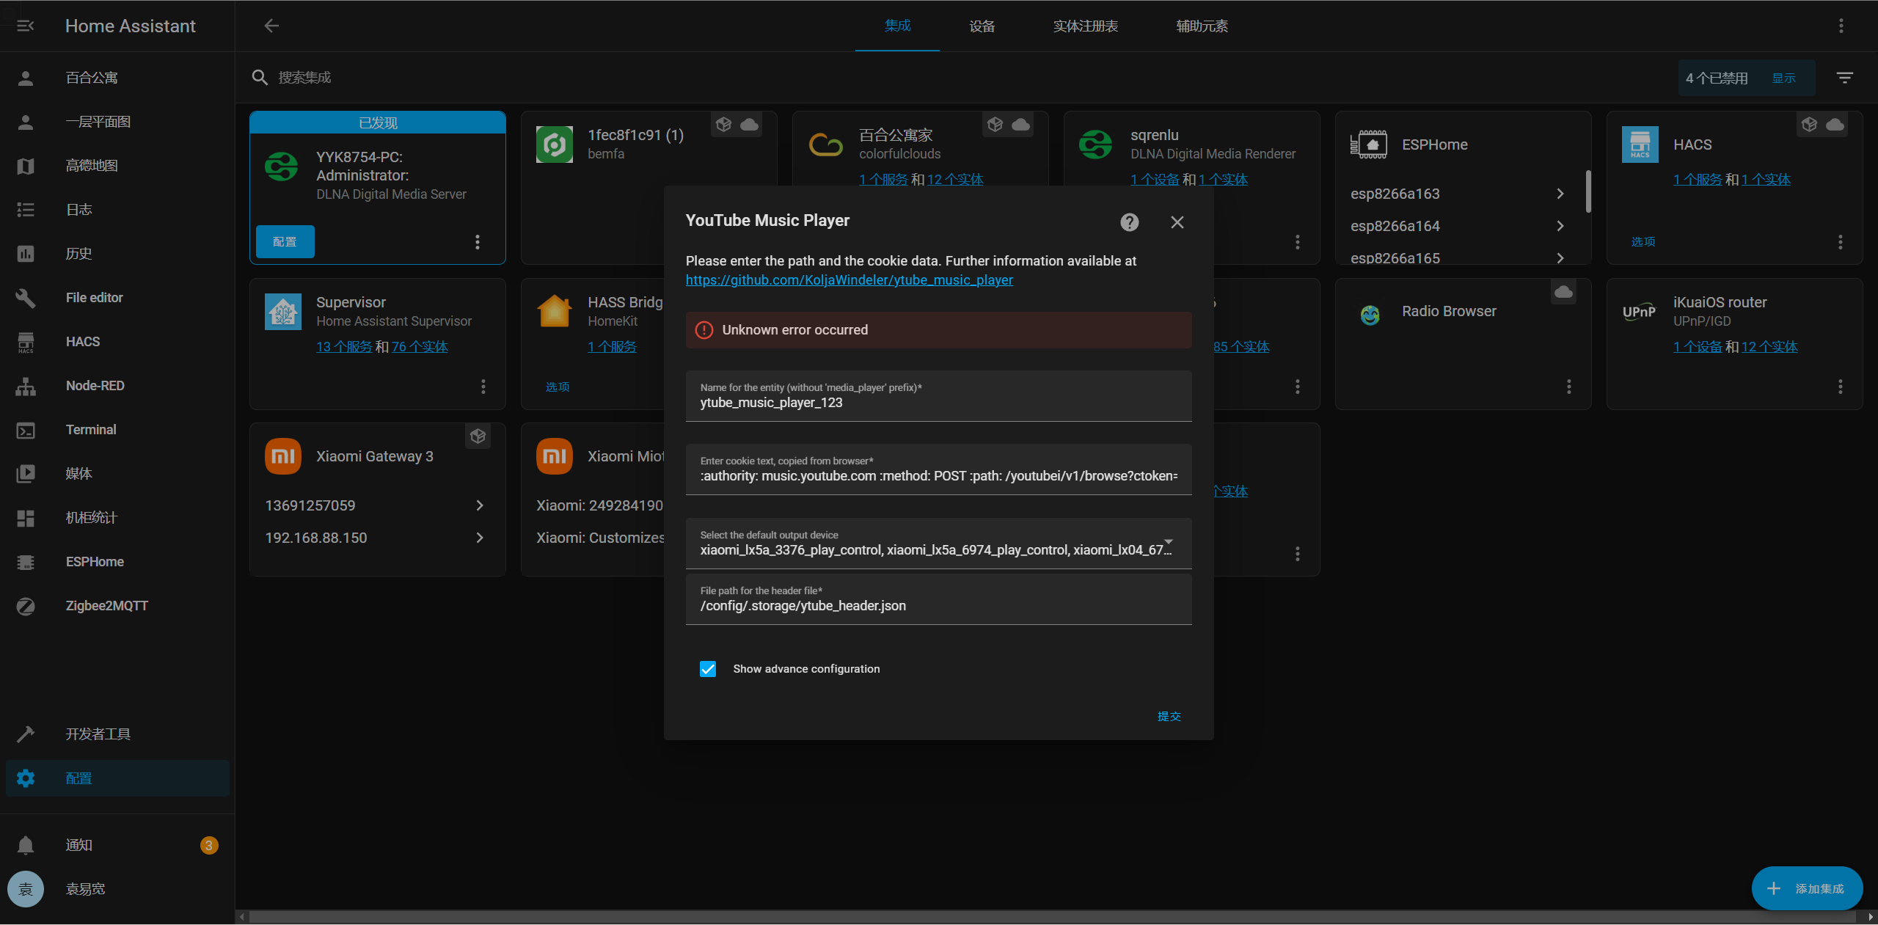Click the entity name input field
1878x925 pixels.
pos(938,402)
